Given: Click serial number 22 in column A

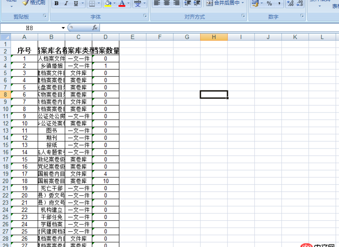Looking at the screenshot, I should point(25,210).
